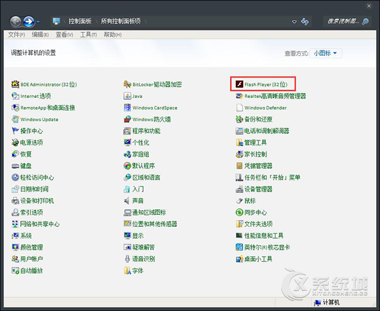This screenshot has height=311, width=380.
Task: Open RemoteApp 和桌面连接 icon
Action: tap(15, 107)
